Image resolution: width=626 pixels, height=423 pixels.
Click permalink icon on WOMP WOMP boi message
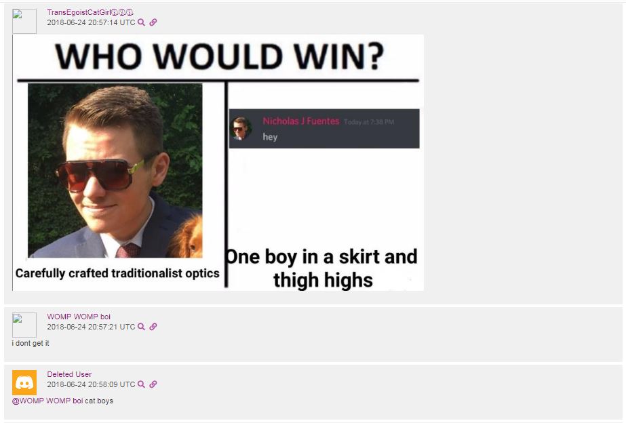153,327
